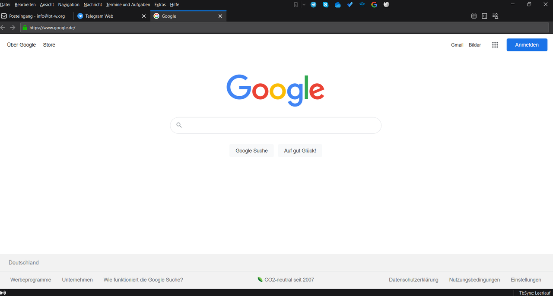The height and width of the screenshot is (296, 553).
Task: Open the Einstellungen footer menu
Action: point(526,280)
